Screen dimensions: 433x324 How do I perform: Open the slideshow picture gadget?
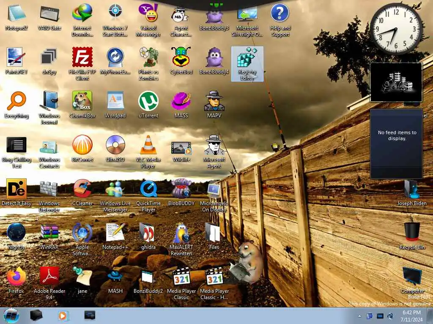(396, 82)
